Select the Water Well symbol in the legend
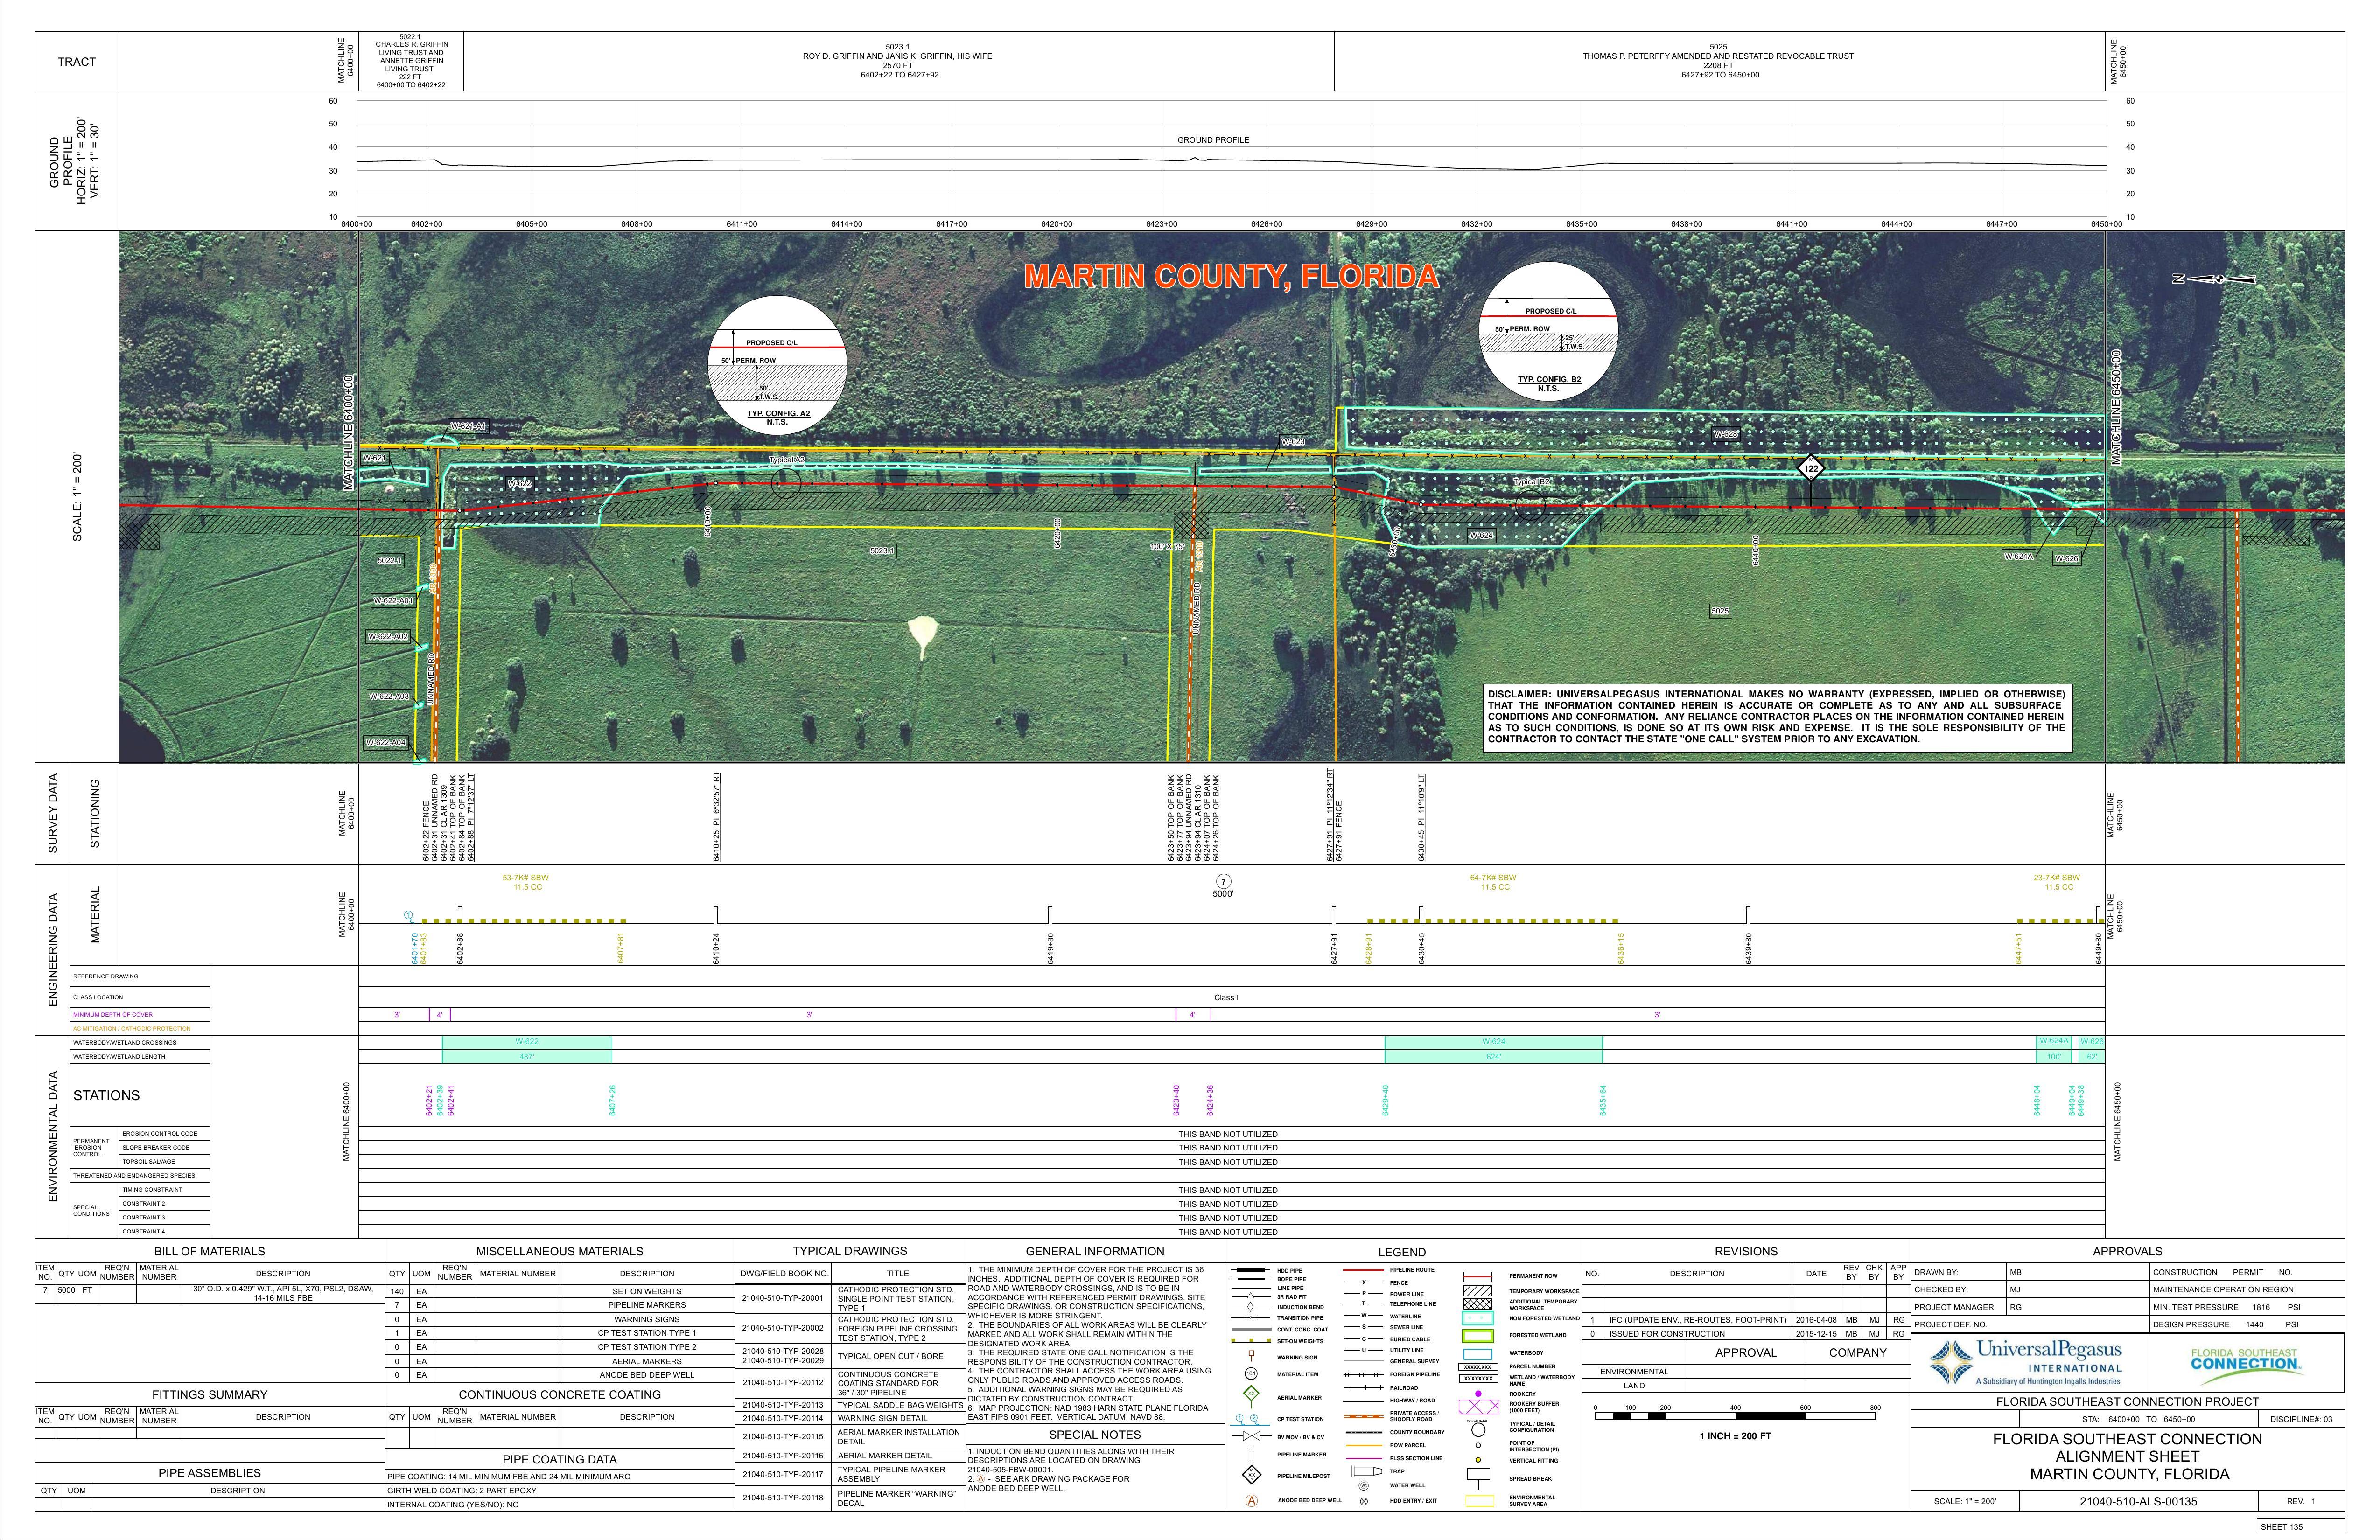Image resolution: width=2380 pixels, height=1540 pixels. click(x=1363, y=1486)
